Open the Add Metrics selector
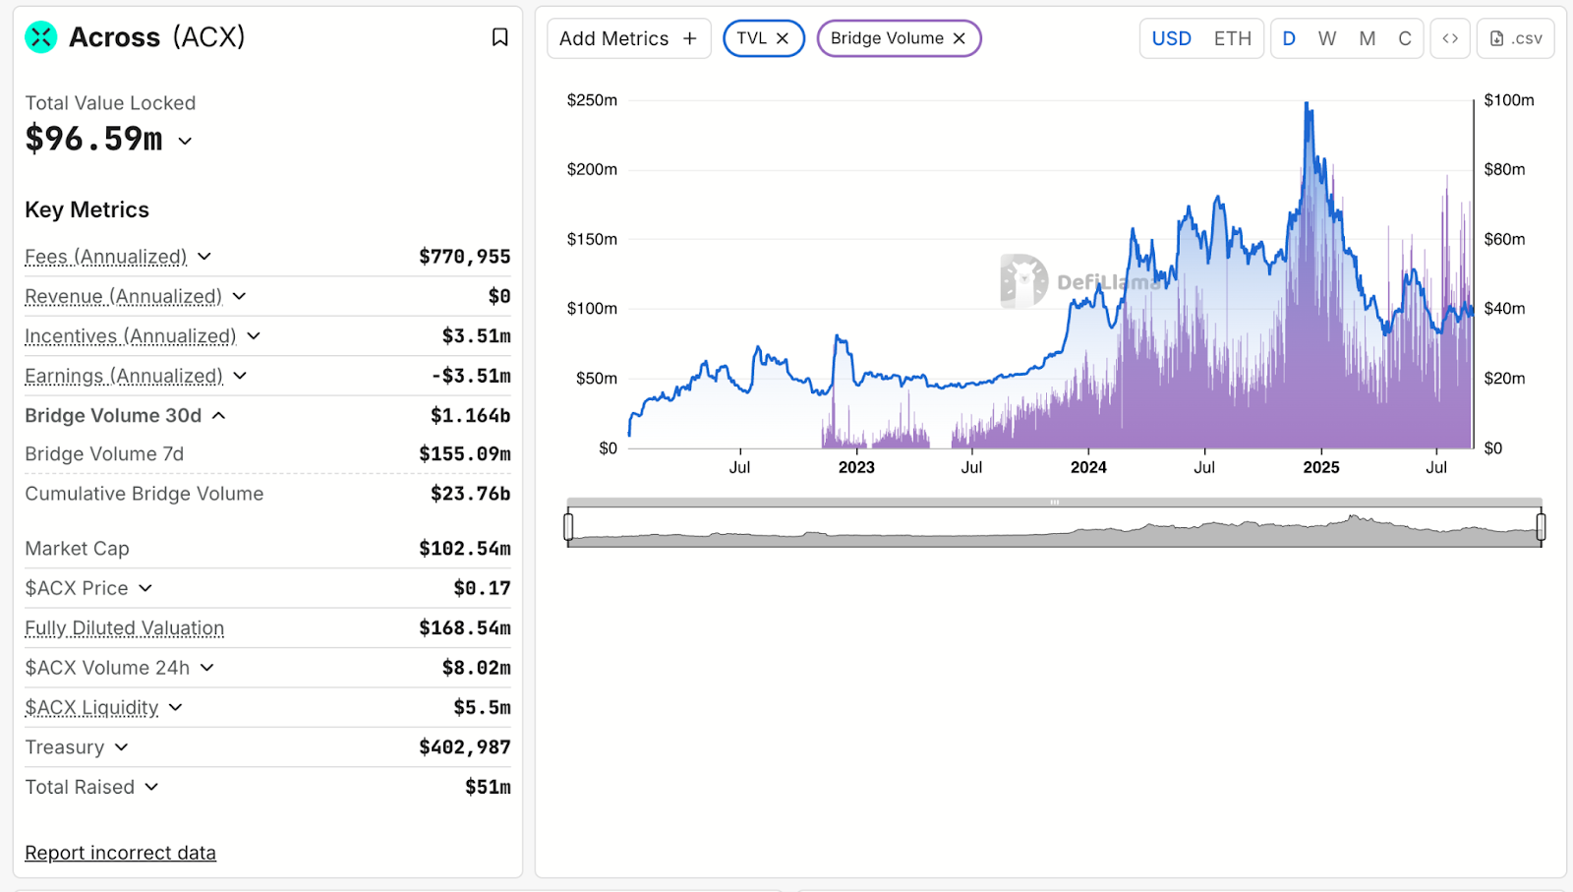 (628, 38)
